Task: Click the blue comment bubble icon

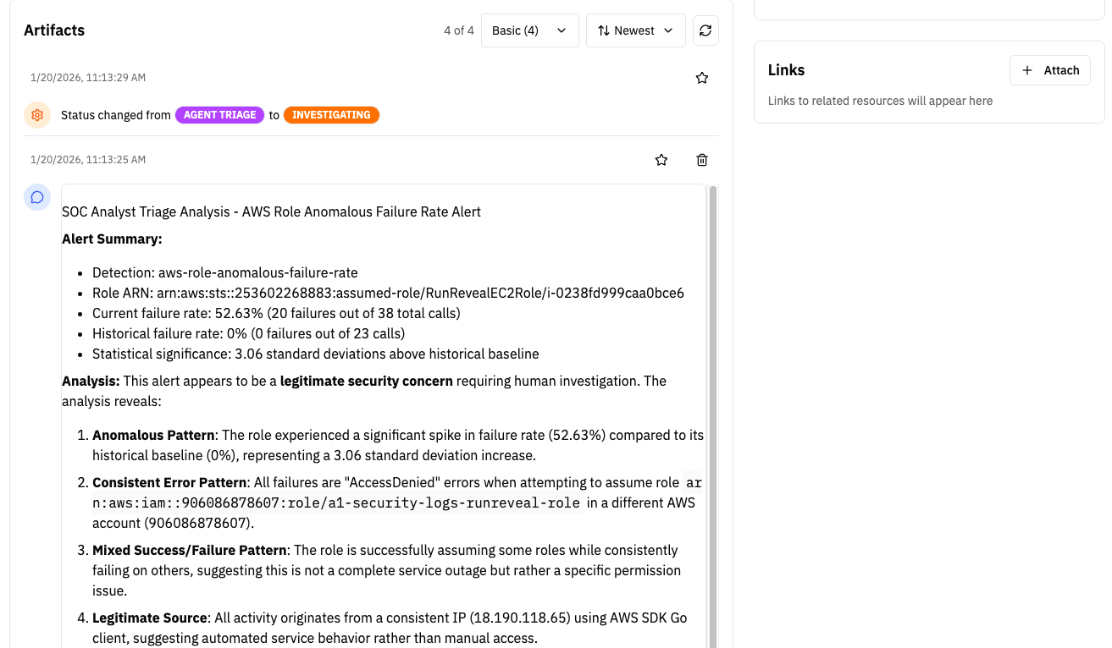Action: click(x=36, y=197)
